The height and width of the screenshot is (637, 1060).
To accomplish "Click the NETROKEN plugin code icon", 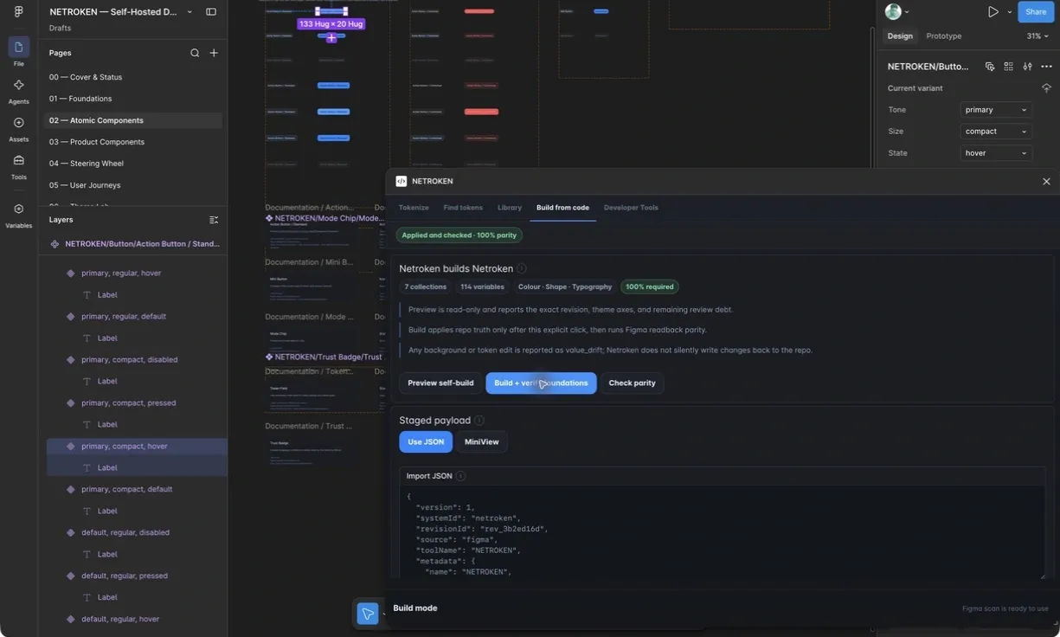I will (401, 182).
